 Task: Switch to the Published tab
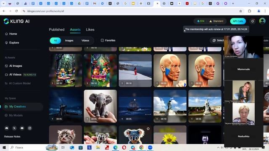(57, 30)
